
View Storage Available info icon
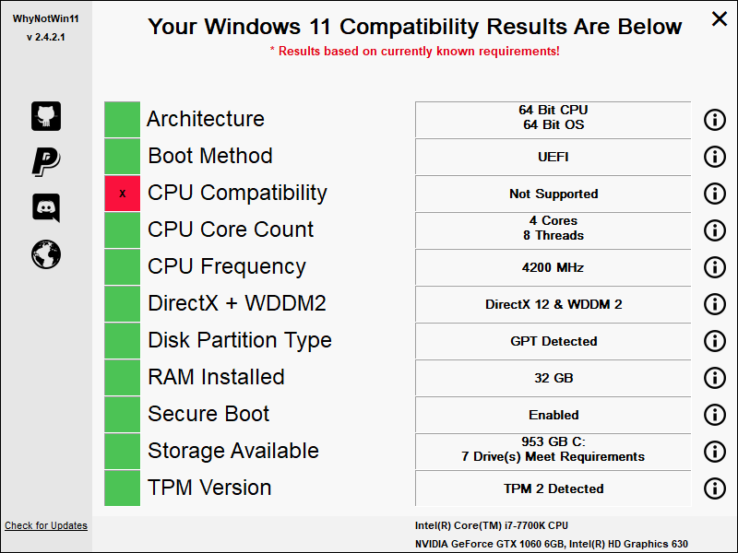coord(715,452)
